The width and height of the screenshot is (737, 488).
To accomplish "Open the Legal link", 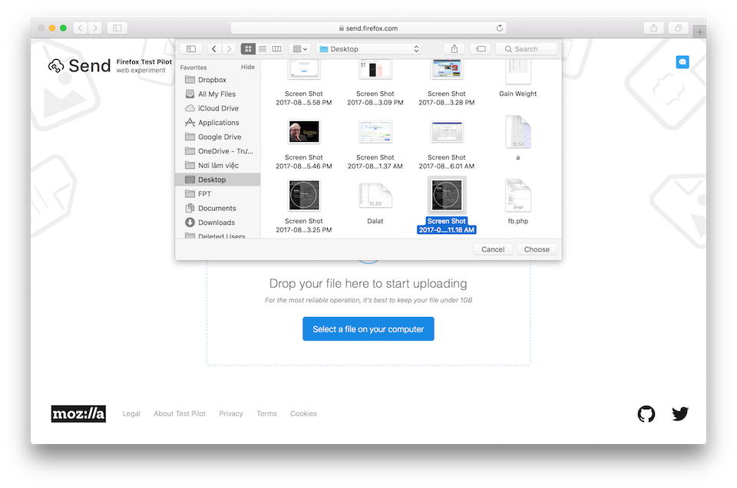I will click(131, 414).
